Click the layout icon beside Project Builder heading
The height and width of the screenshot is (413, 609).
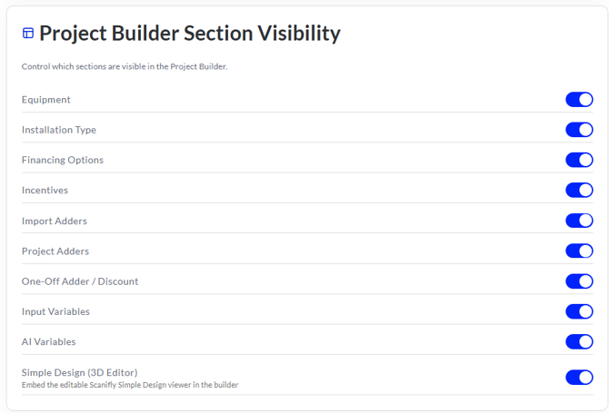point(28,34)
